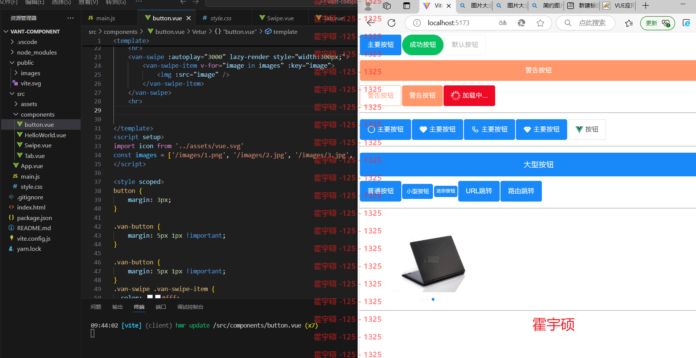Open the 调试控制台 panel tab
The image size is (696, 358).
(190, 307)
